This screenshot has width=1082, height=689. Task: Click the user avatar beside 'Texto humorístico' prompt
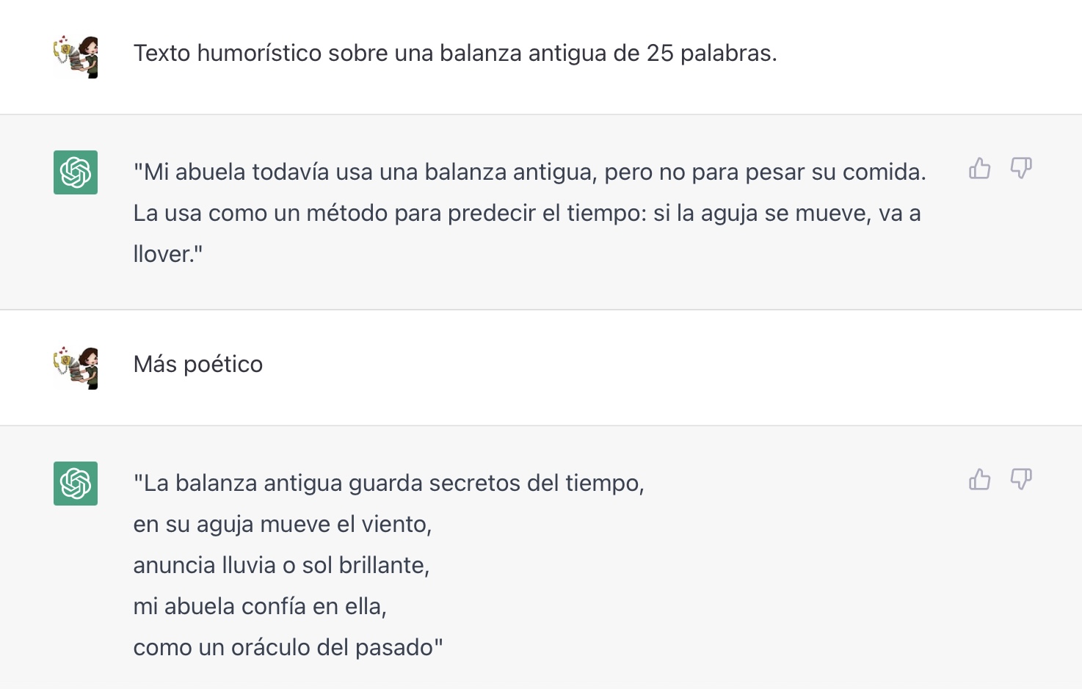pos(76,56)
